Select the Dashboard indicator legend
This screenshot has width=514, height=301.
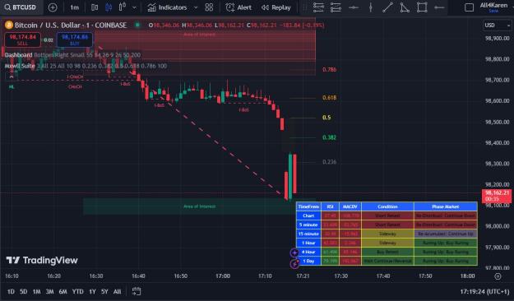18,55
